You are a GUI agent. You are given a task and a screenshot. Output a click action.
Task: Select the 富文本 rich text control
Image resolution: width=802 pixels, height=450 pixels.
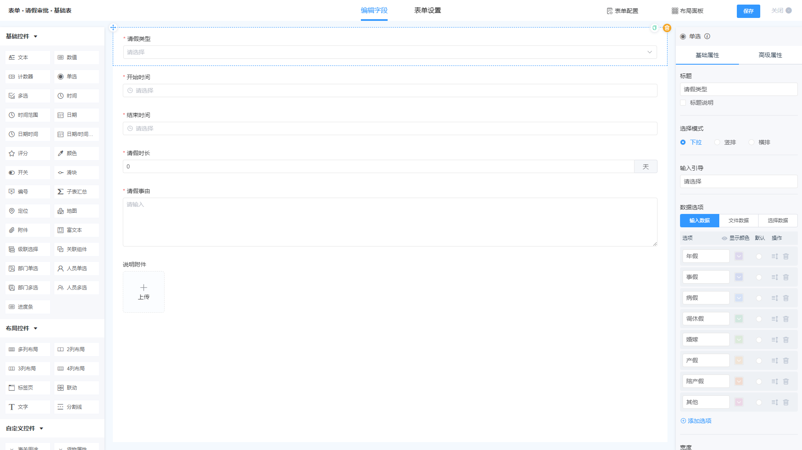(x=76, y=230)
